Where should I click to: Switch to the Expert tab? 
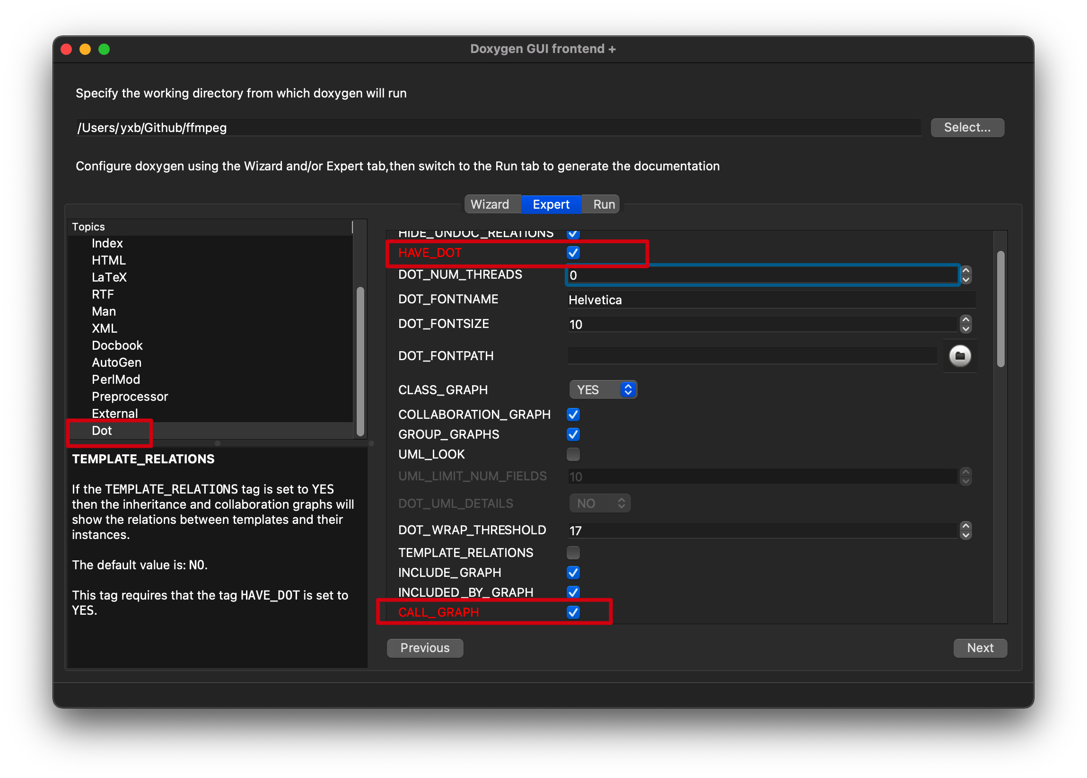coord(551,204)
